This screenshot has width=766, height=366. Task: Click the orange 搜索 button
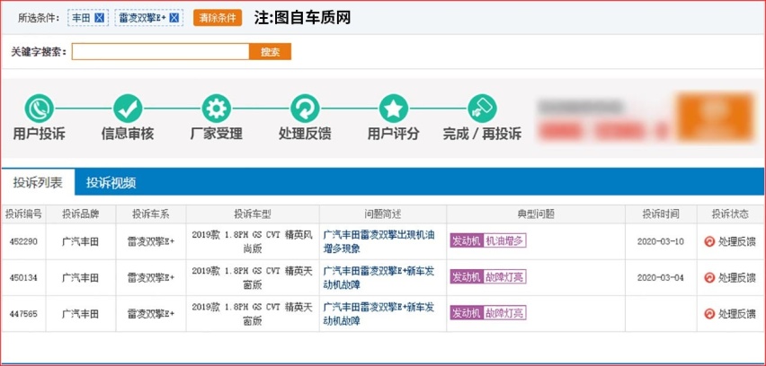click(x=270, y=52)
